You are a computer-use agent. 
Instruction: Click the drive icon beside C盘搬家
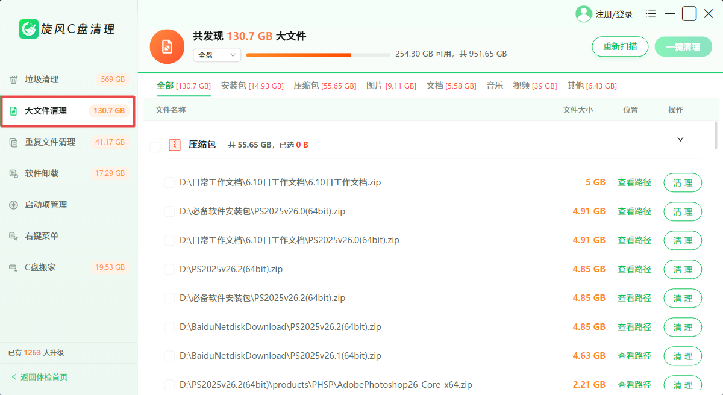(13, 267)
